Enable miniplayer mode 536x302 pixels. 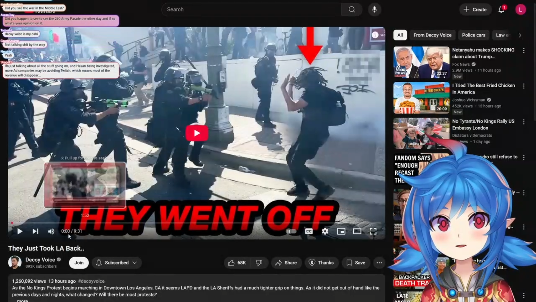(341, 231)
